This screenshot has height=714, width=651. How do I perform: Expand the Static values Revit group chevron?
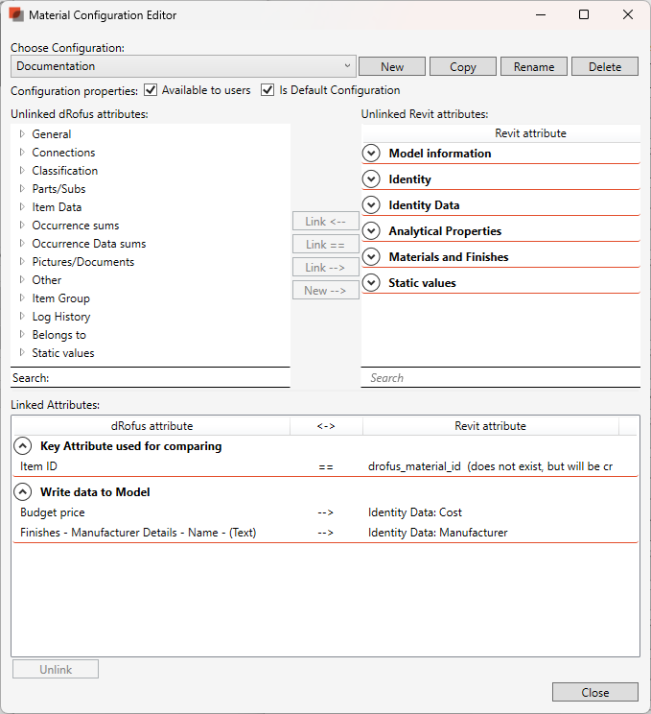372,283
